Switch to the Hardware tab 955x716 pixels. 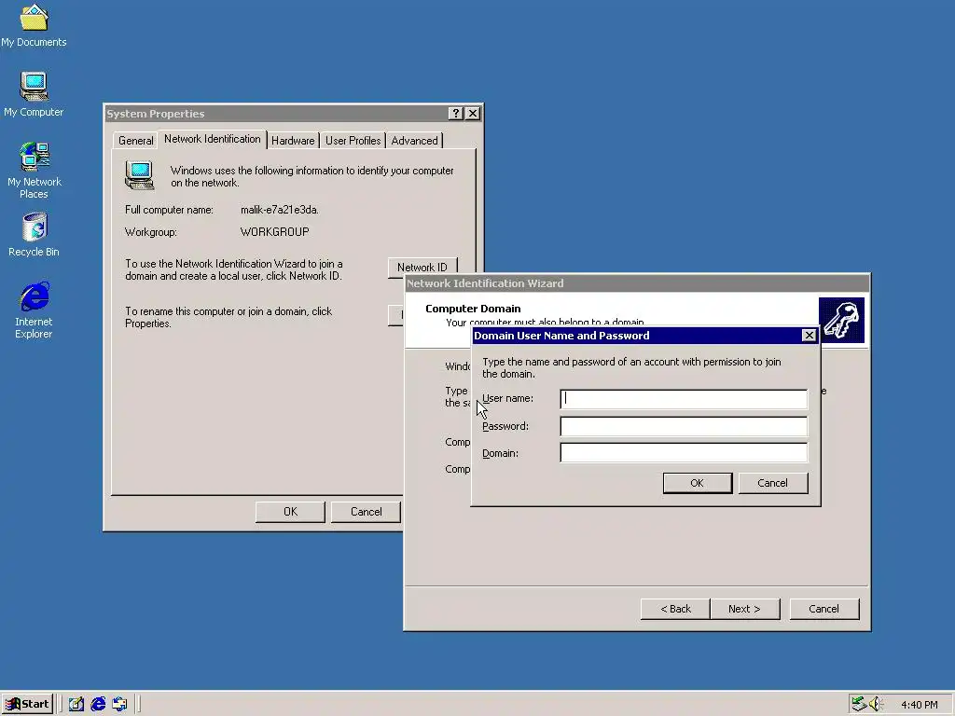293,141
